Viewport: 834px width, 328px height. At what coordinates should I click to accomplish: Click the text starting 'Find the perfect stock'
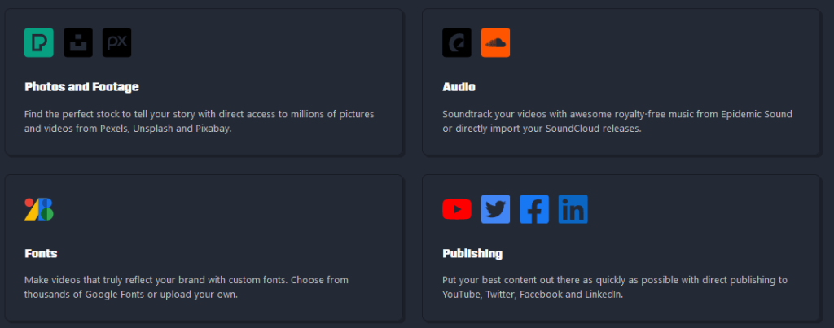pos(200,122)
